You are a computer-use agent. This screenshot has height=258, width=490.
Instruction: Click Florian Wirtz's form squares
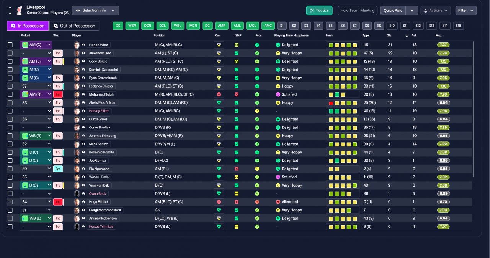tap(343, 45)
